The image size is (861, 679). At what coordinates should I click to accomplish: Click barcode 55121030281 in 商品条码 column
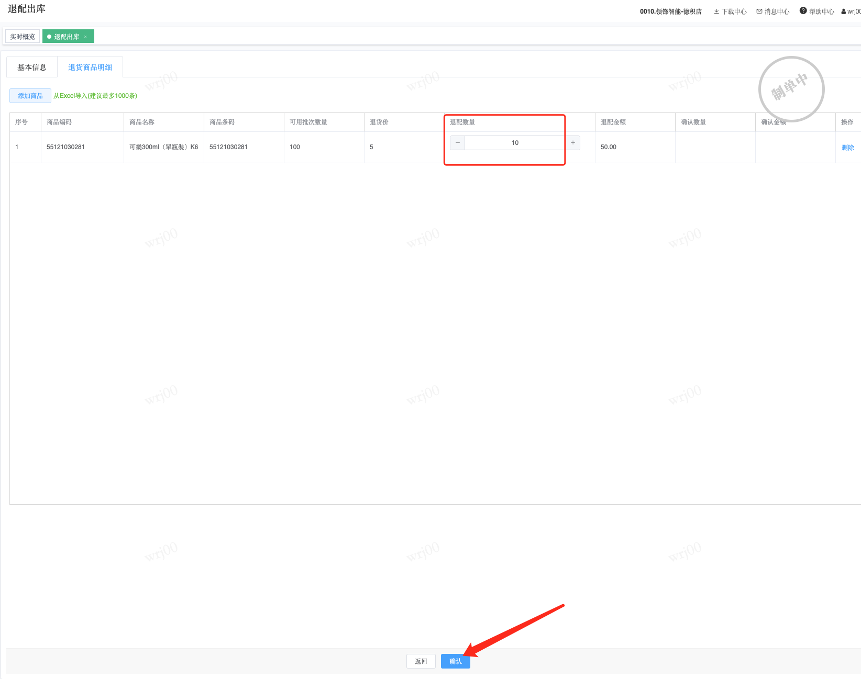[228, 147]
